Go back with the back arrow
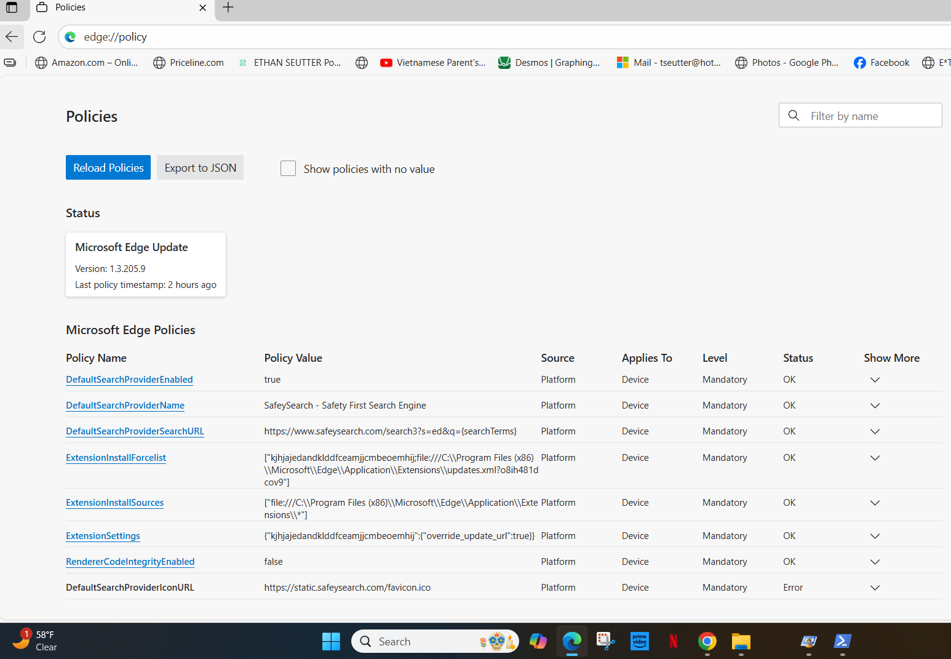This screenshot has height=659, width=951. click(x=12, y=37)
